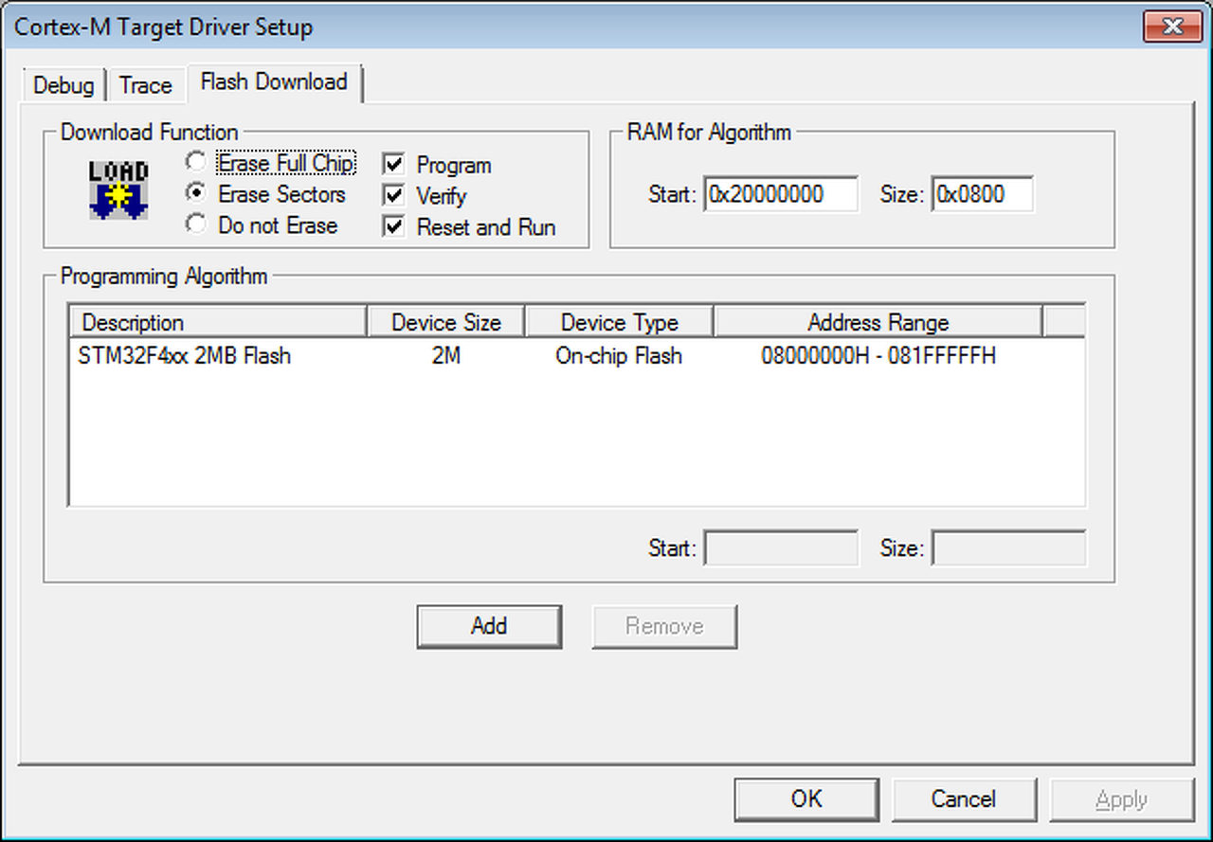
Task: Select the Erase Sectors radio button
Action: pos(195,194)
